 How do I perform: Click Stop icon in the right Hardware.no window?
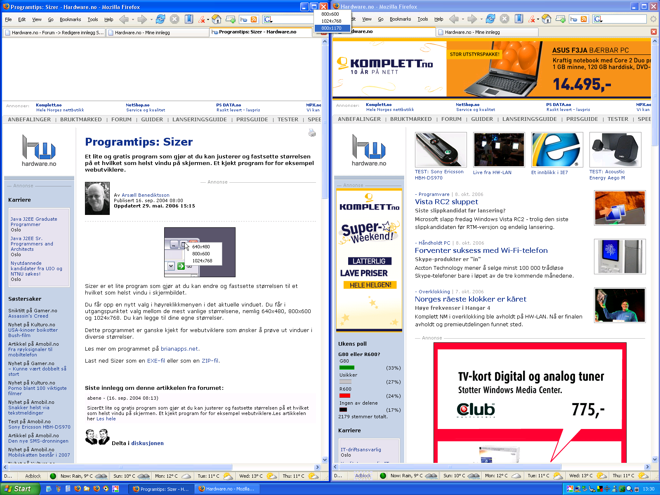[x=504, y=19]
